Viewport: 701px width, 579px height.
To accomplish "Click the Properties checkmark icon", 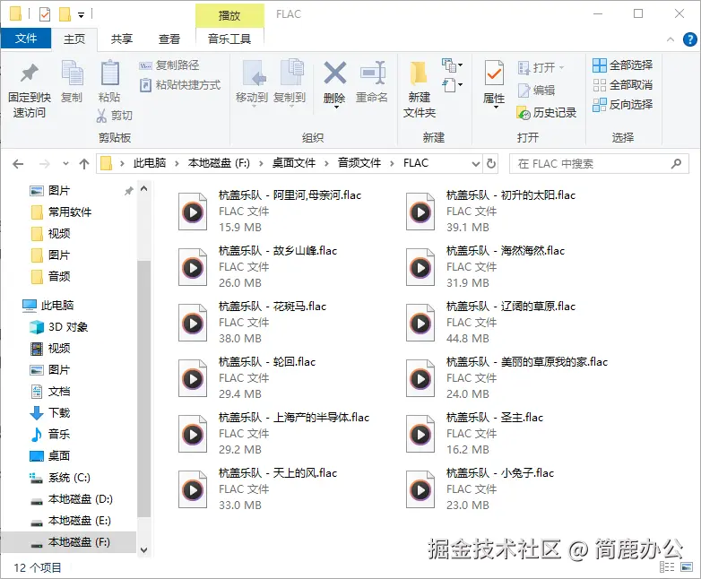I will (494, 73).
